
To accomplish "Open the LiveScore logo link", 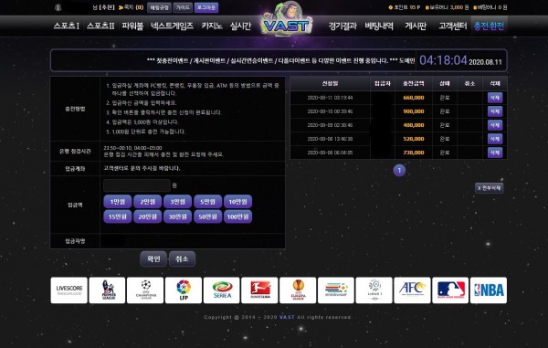I will 68,290.
